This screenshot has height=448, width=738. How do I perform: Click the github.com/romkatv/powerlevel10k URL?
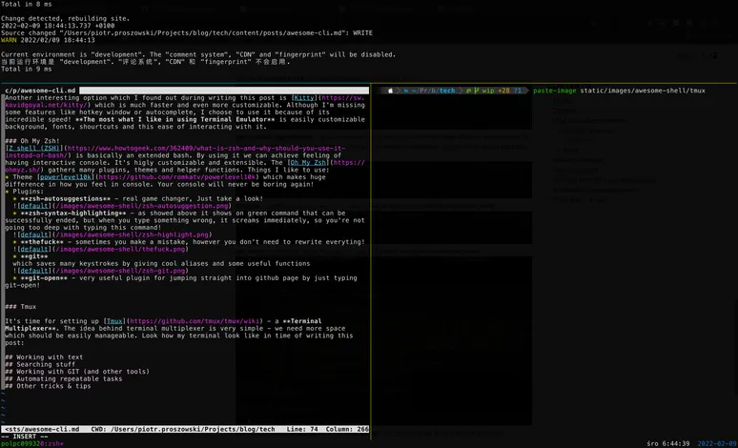pyautogui.click(x=177, y=177)
